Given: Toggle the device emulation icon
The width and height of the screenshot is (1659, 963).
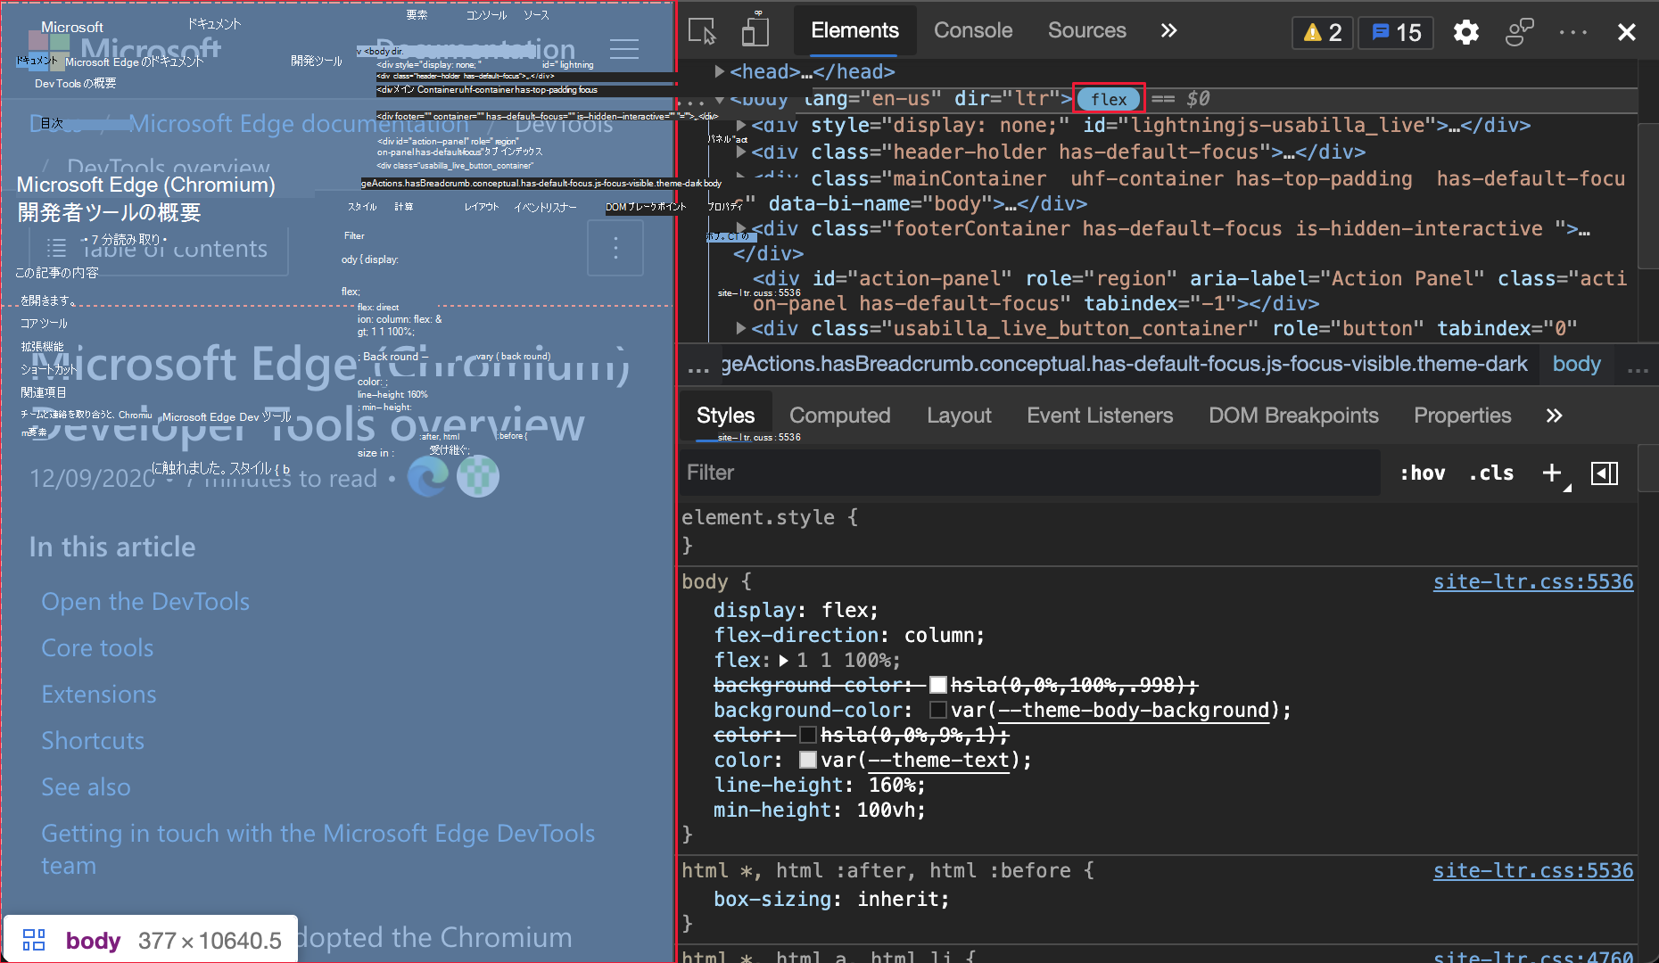Looking at the screenshot, I should pos(755,30).
